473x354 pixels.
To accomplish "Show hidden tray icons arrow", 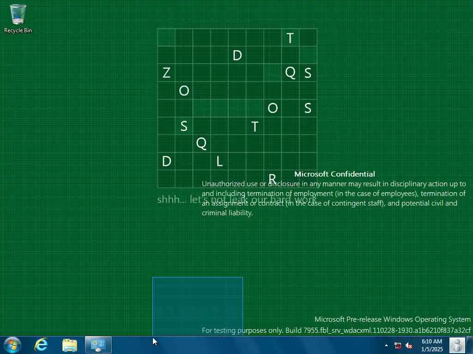I will pos(386,345).
